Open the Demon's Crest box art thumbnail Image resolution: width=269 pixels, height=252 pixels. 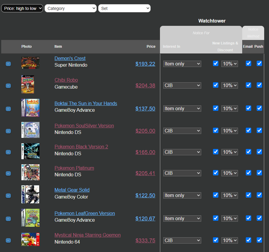click(x=30, y=63)
